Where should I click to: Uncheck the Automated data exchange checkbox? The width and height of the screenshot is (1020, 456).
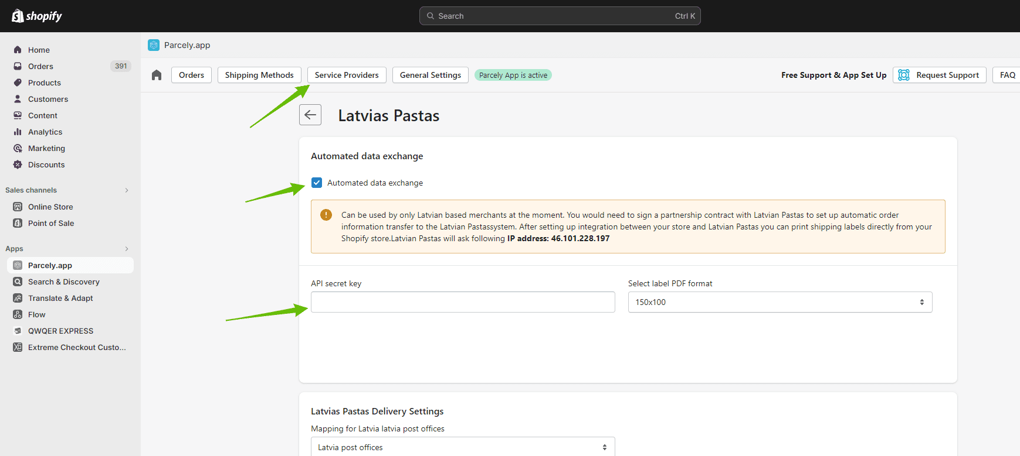pyautogui.click(x=317, y=183)
